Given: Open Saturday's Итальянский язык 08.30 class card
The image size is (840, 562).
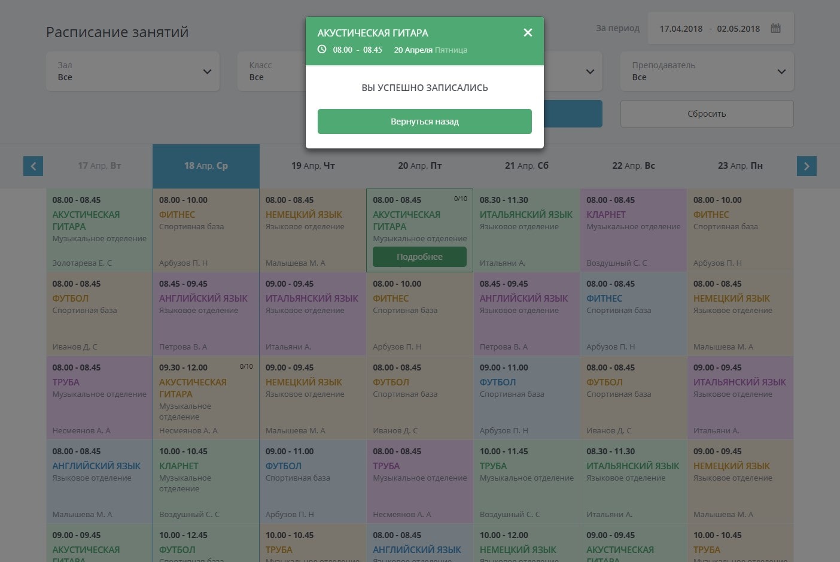Looking at the screenshot, I should (x=526, y=230).
